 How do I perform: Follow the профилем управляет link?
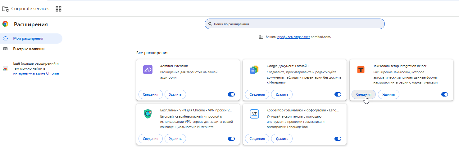pos(293,37)
